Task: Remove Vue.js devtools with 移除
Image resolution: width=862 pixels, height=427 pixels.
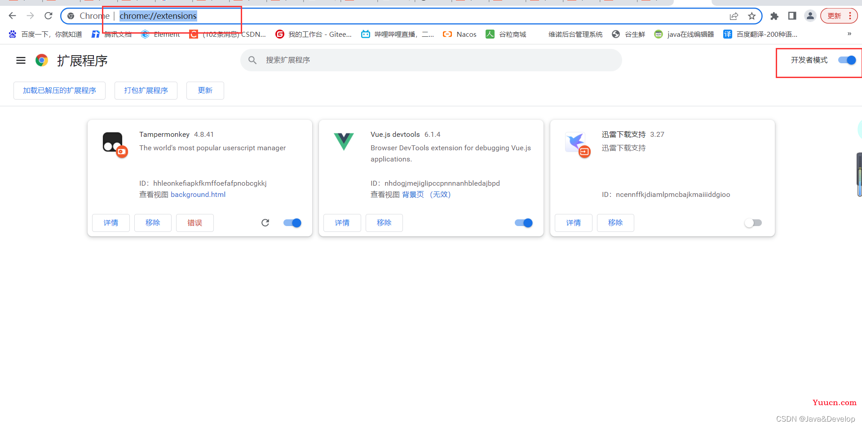Action: pyautogui.click(x=384, y=223)
